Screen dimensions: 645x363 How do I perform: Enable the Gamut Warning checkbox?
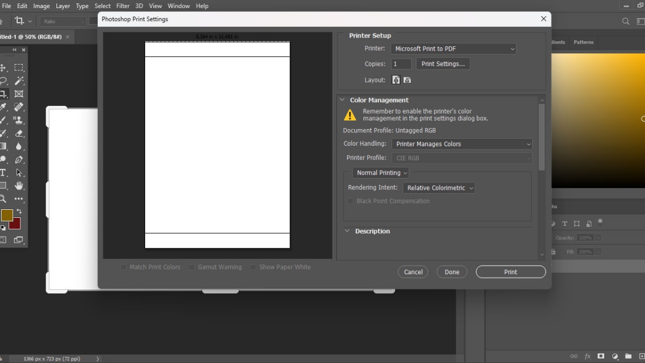pos(191,267)
